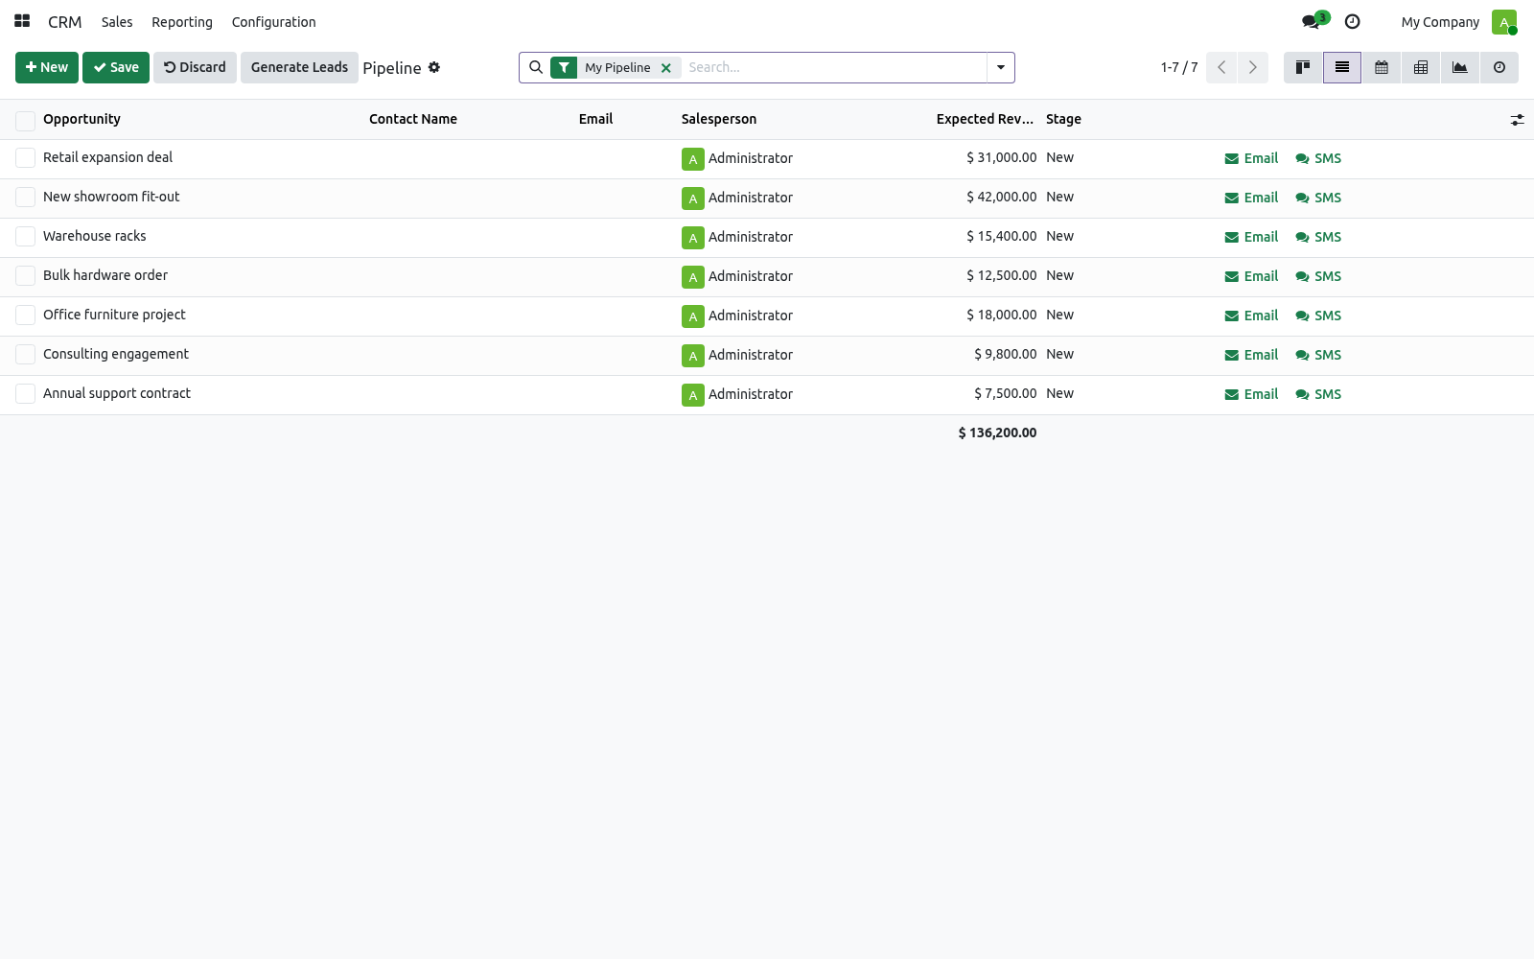The height and width of the screenshot is (959, 1534).
Task: Send SMS for Annual support contract
Action: [1318, 394]
